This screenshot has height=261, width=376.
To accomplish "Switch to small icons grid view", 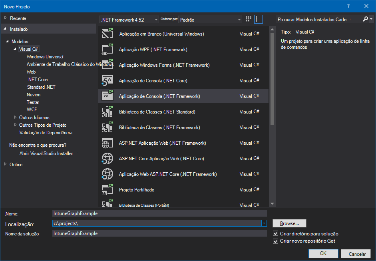I will [x=249, y=19].
